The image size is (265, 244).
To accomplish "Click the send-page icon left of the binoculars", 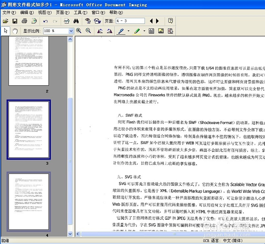I will (67, 21).
